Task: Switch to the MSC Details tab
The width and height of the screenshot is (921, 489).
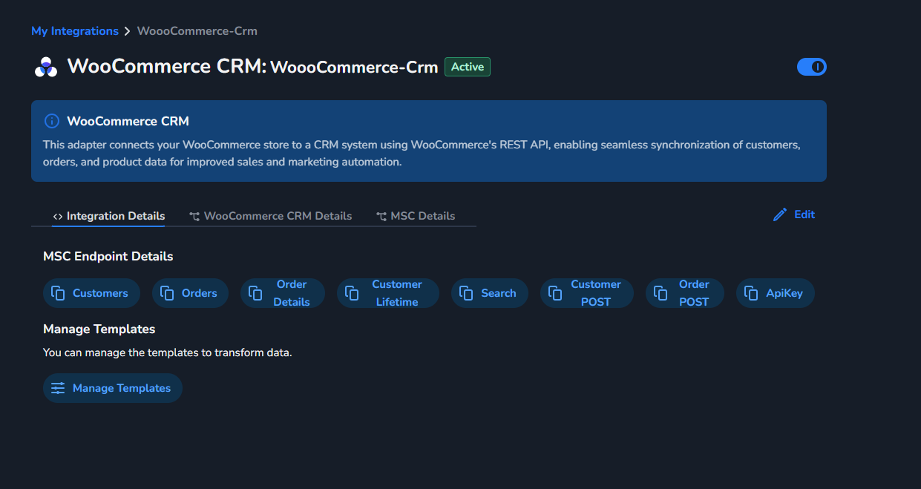Action: tap(416, 216)
